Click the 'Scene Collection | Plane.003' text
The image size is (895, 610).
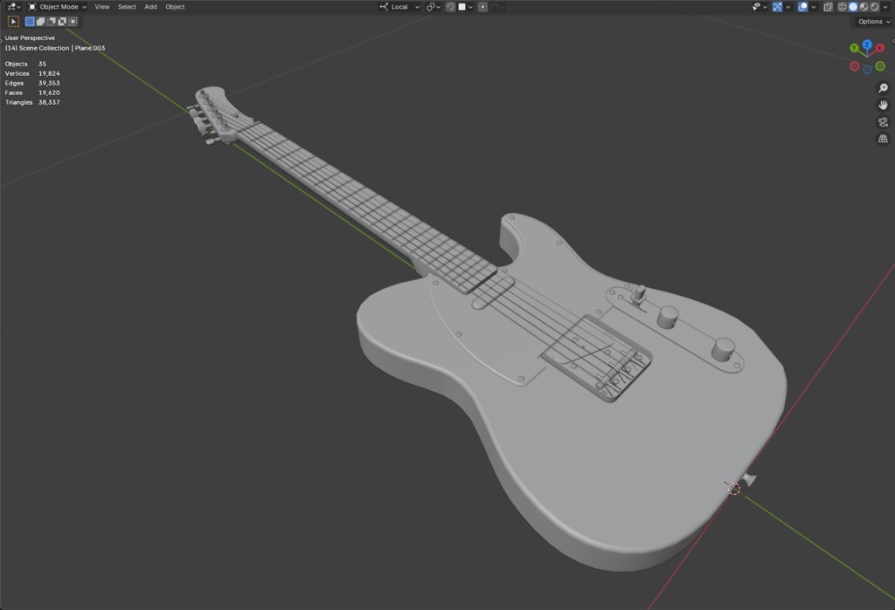62,48
